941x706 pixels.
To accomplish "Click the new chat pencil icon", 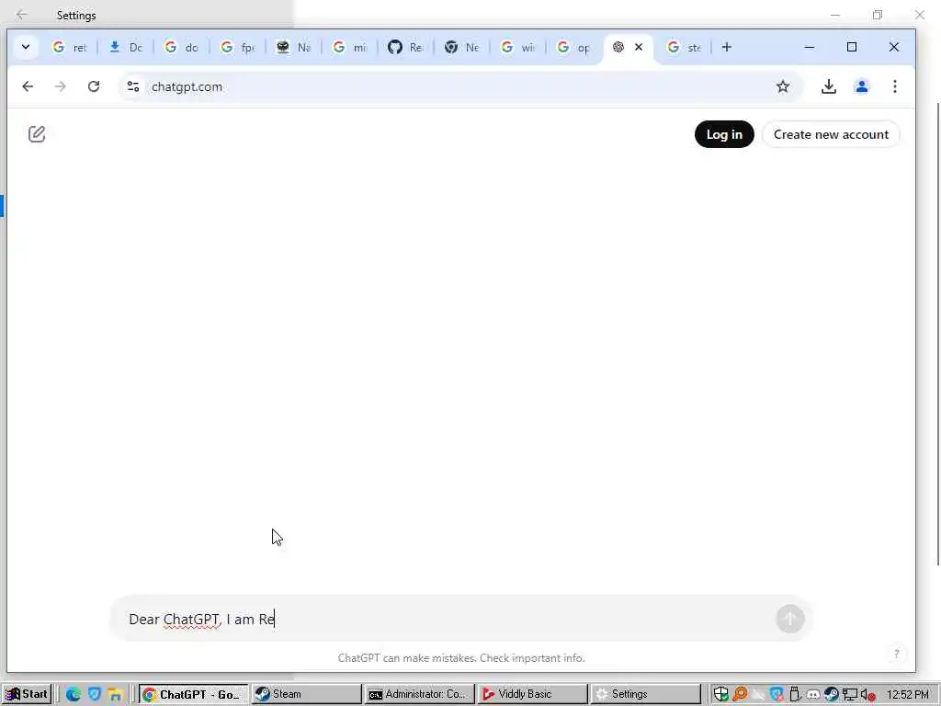I will pos(37,134).
